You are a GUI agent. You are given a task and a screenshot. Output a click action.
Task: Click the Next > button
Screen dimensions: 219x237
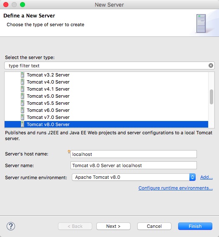pos(113,226)
